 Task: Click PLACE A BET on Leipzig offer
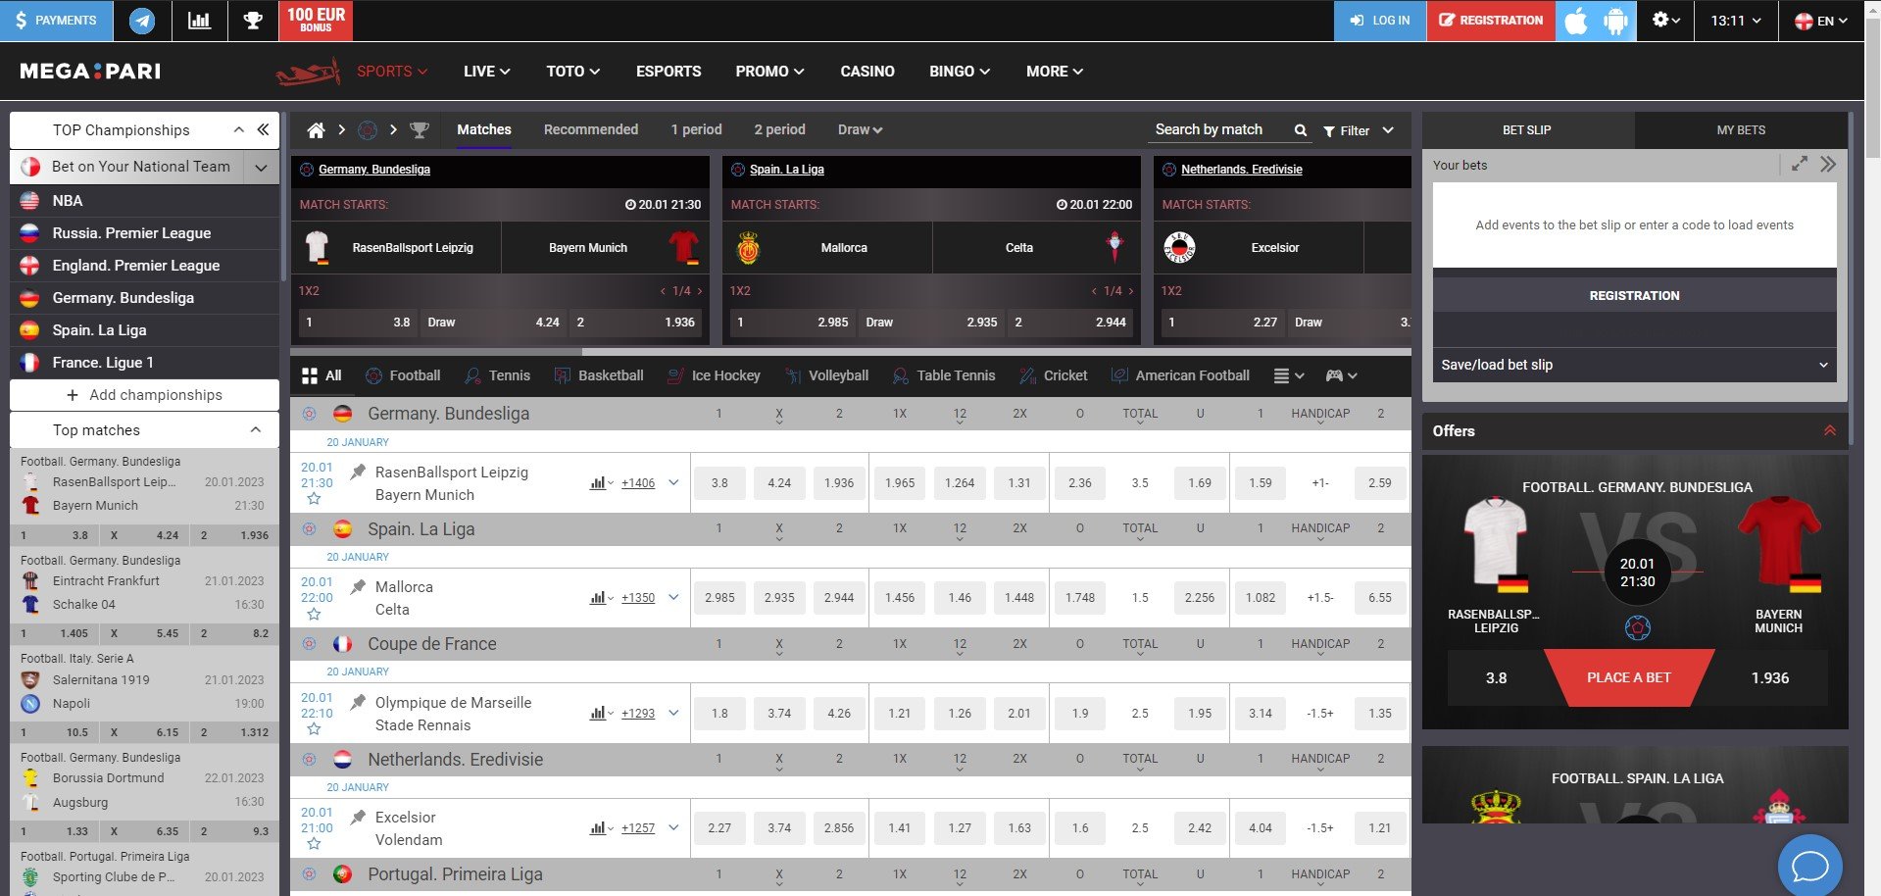tap(1629, 677)
